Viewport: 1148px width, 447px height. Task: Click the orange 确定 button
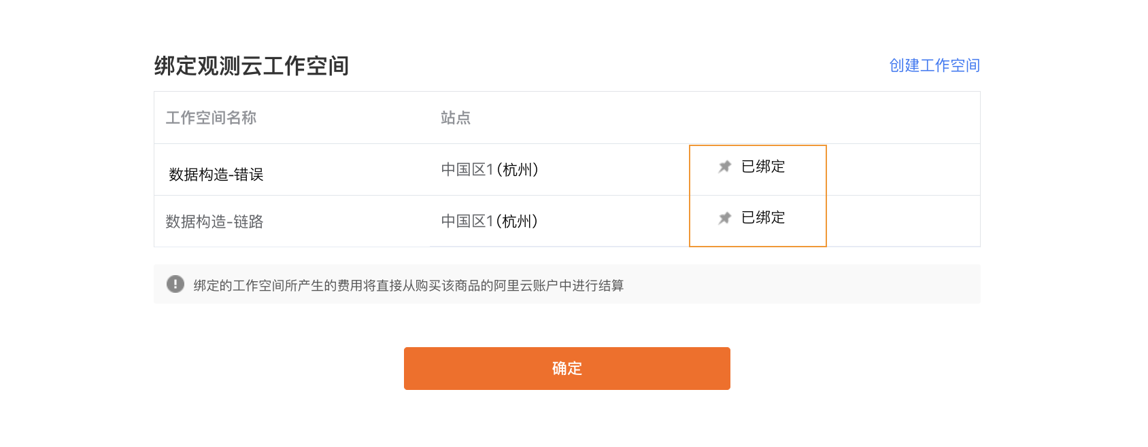[x=567, y=368]
